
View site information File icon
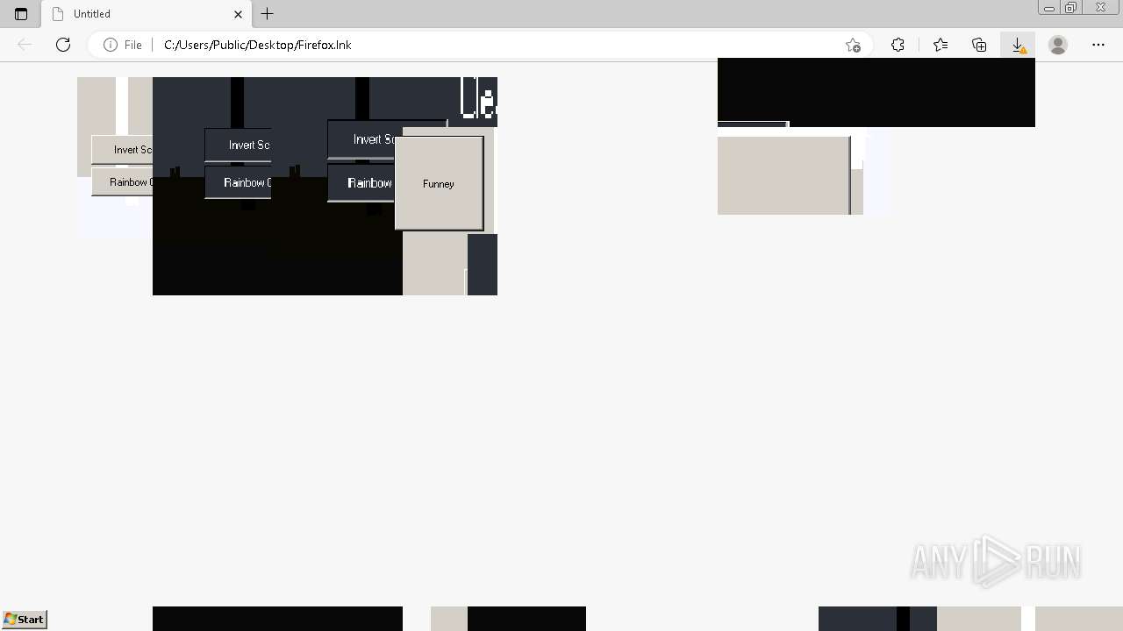tap(122, 45)
